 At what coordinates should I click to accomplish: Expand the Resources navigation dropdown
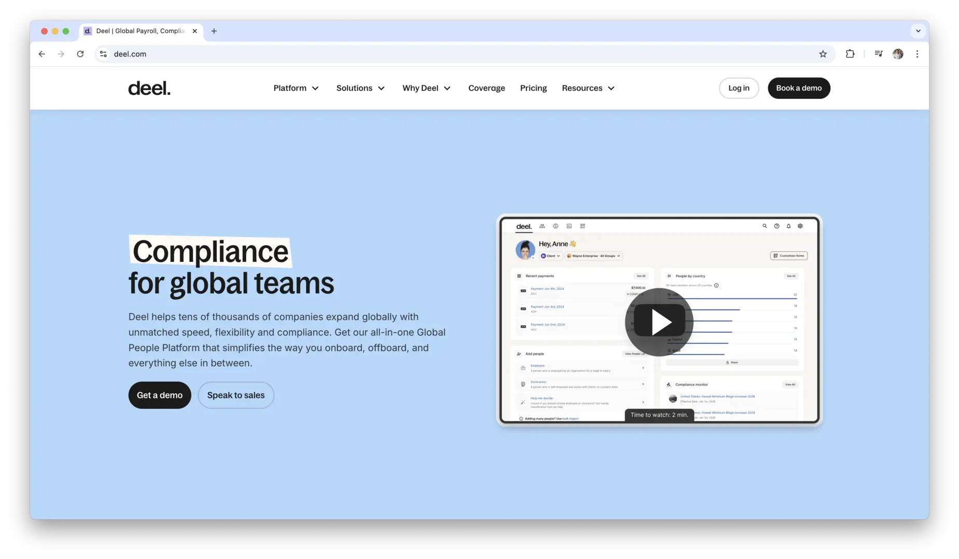click(x=588, y=88)
